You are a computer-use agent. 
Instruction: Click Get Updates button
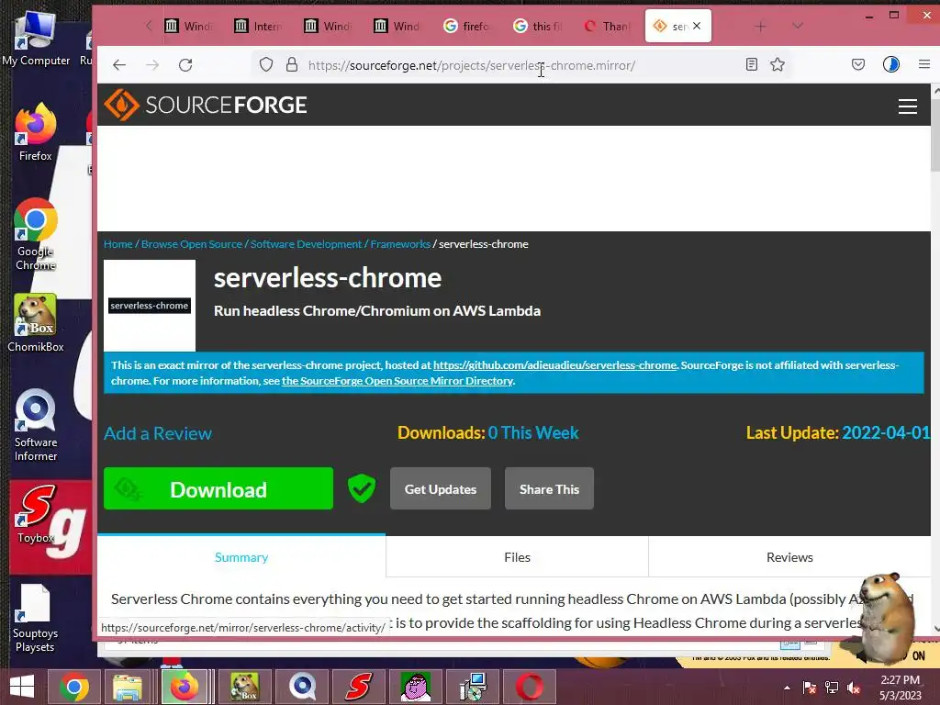441,488
